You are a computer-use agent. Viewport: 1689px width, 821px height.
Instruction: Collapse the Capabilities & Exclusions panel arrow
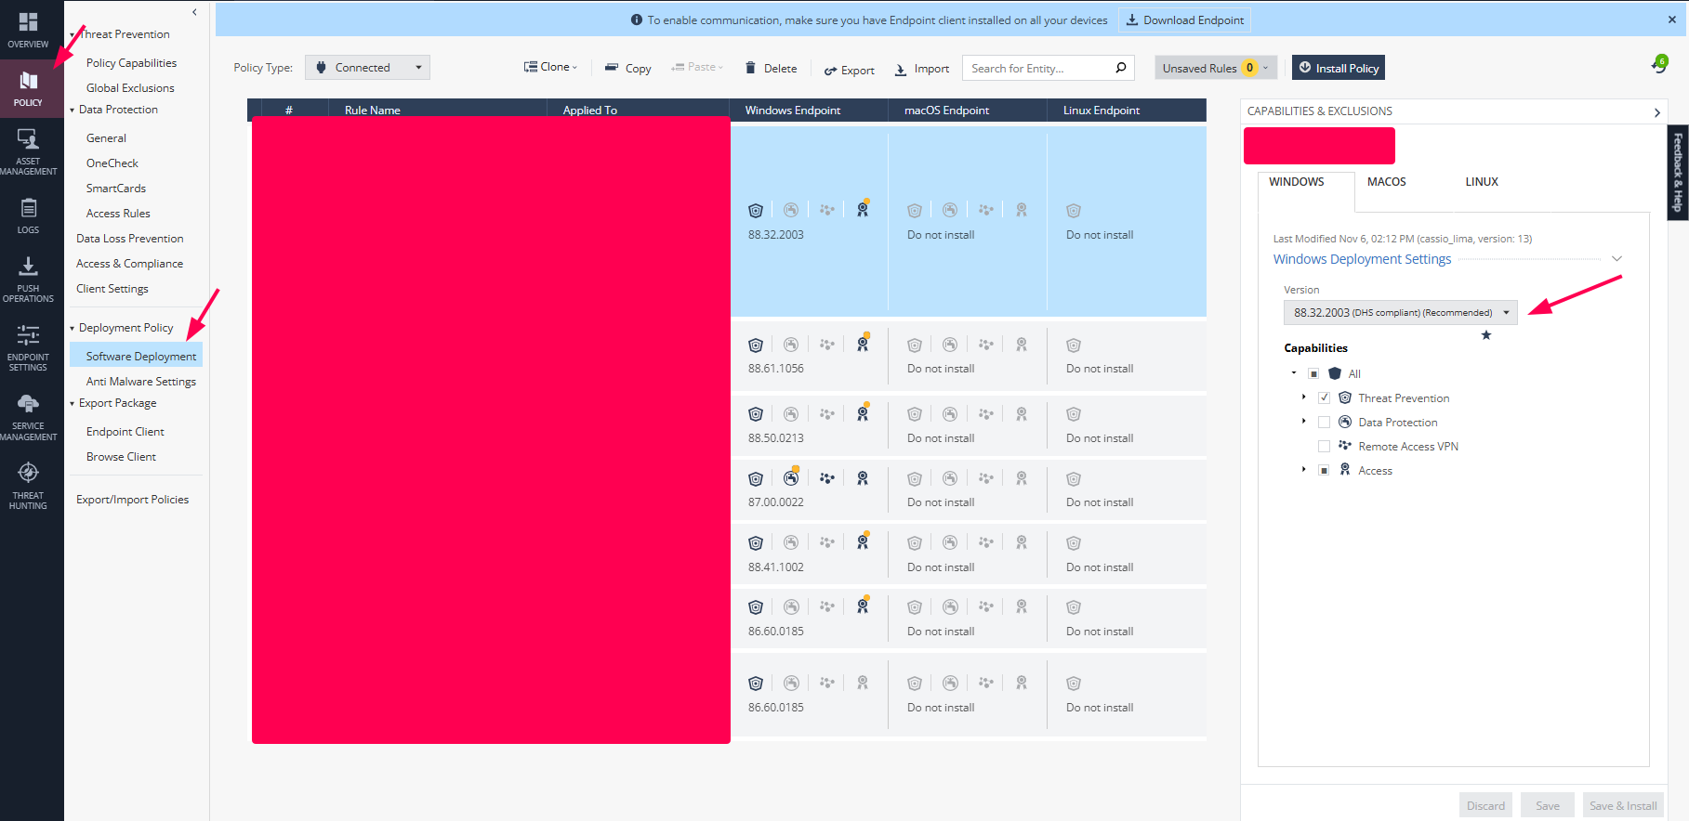pyautogui.click(x=1656, y=112)
